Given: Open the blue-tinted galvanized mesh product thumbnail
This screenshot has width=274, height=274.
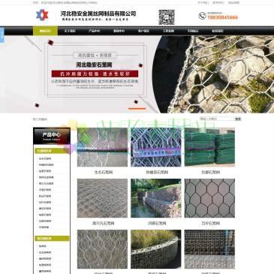Looking at the screenshot, I should pyautogui.click(x=156, y=147).
